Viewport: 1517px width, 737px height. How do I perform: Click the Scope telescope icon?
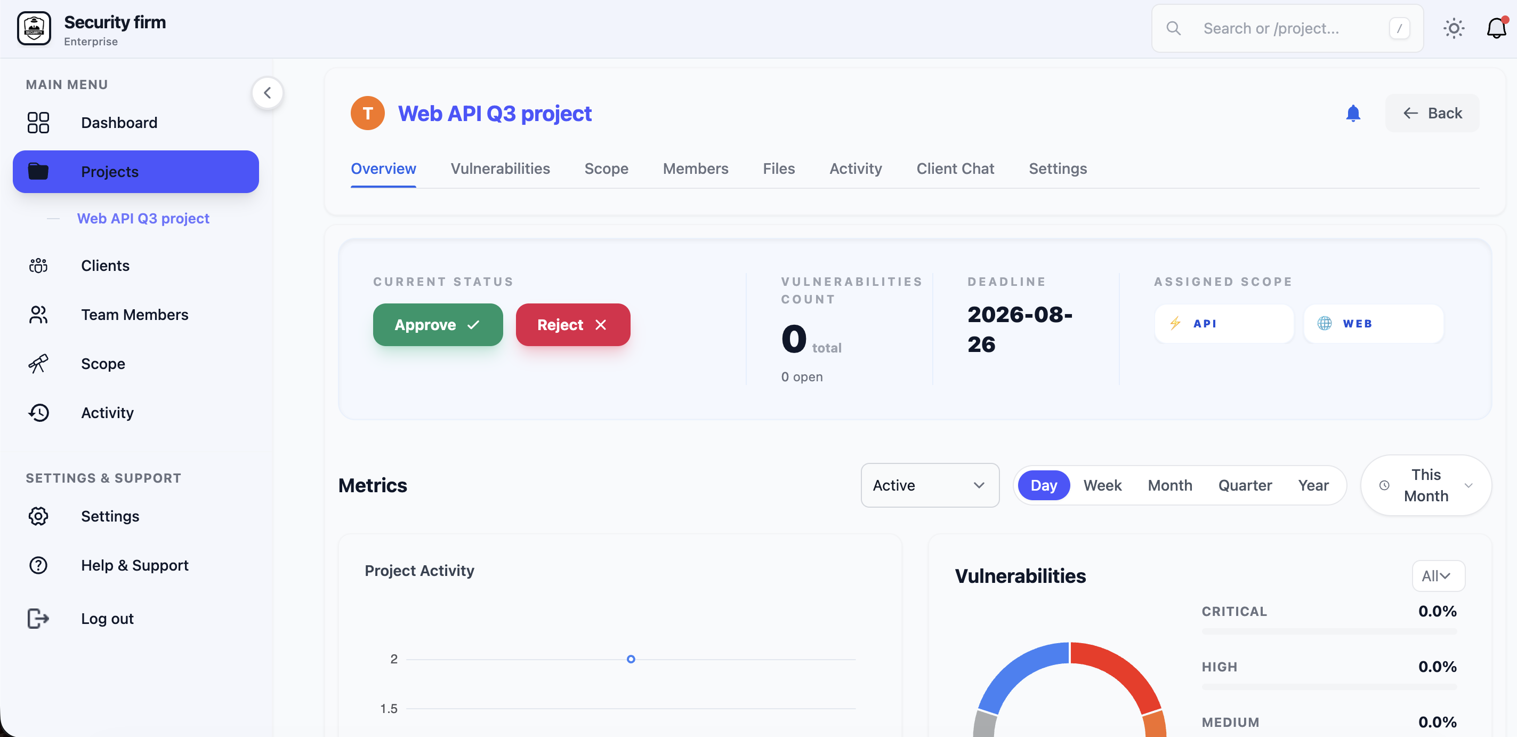[38, 364]
